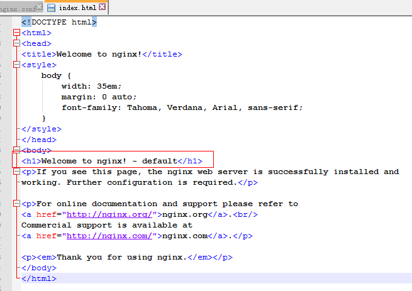Image resolution: width=412 pixels, height=291 pixels.
Task: Click the 'working. Further configuration is required.' line
Action: pyautogui.click(x=139, y=182)
